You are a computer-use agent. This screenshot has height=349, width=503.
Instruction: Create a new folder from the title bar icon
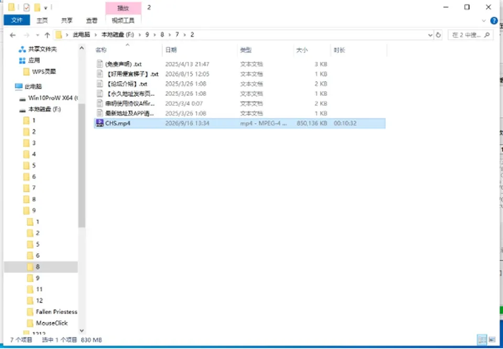[x=37, y=7]
